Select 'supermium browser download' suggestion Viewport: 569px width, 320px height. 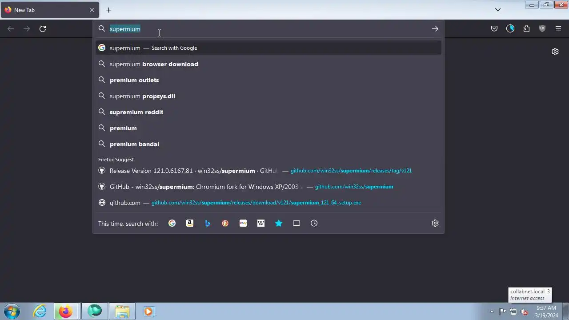click(x=268, y=64)
